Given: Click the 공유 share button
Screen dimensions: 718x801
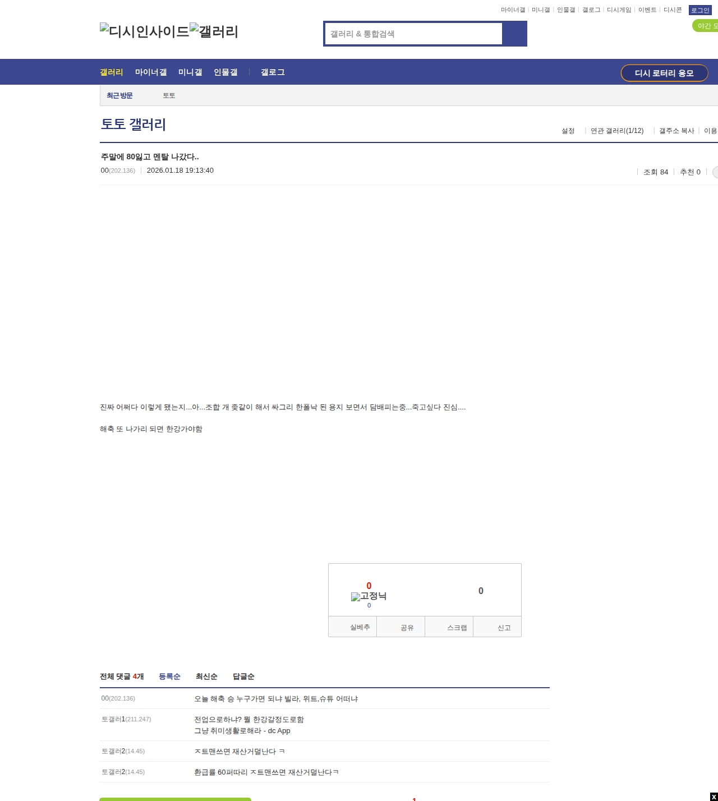Looking at the screenshot, I should pos(401,627).
